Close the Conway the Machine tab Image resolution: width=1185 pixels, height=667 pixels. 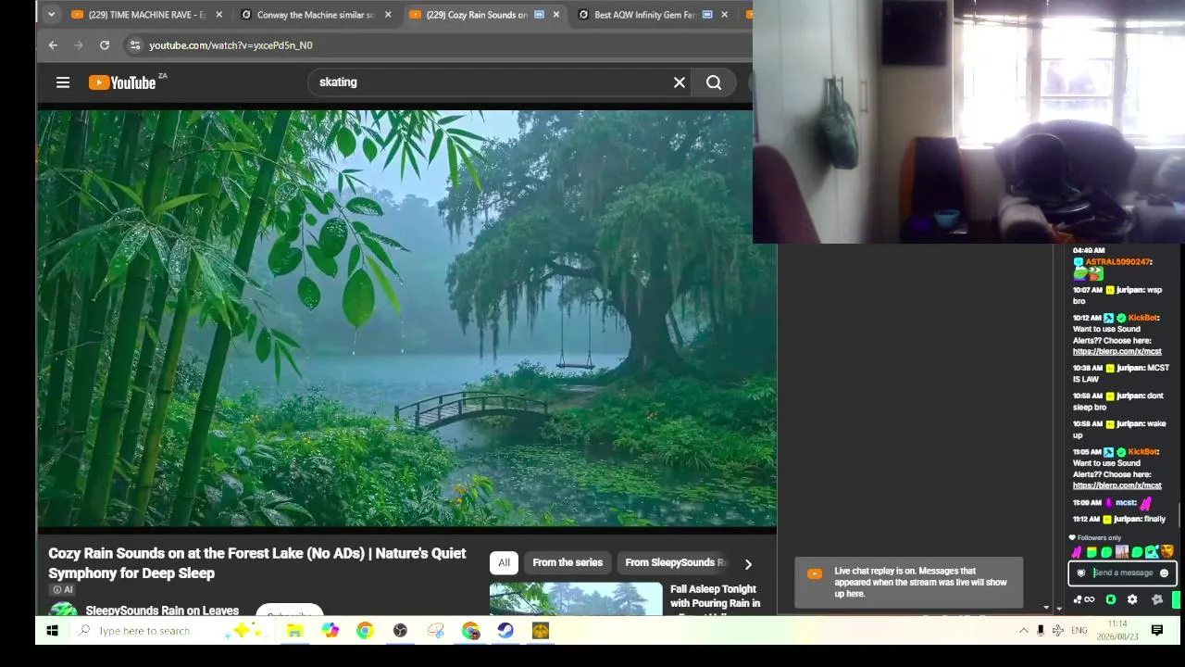point(388,15)
